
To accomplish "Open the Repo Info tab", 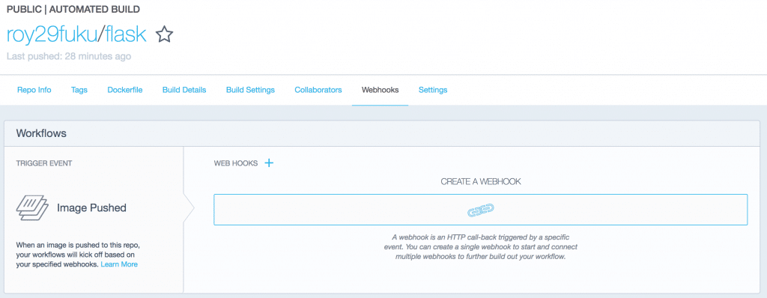I will pyautogui.click(x=34, y=90).
